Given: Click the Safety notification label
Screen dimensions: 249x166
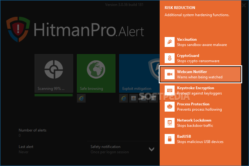Looking at the screenshot, I should [x=106, y=147].
